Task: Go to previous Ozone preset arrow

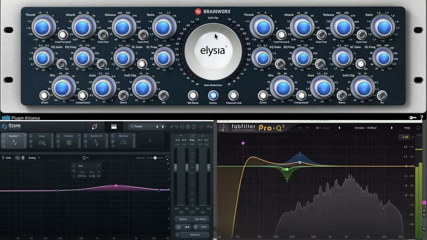Action: [x=157, y=127]
